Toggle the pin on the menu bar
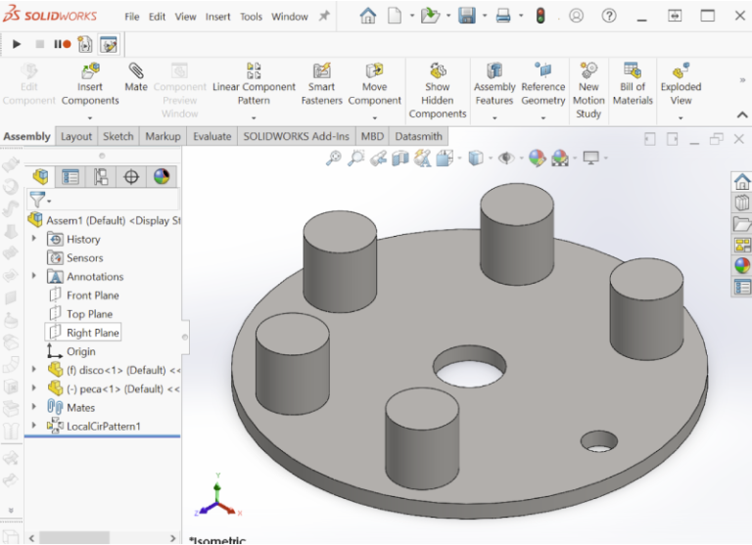752x545 pixels. click(324, 17)
